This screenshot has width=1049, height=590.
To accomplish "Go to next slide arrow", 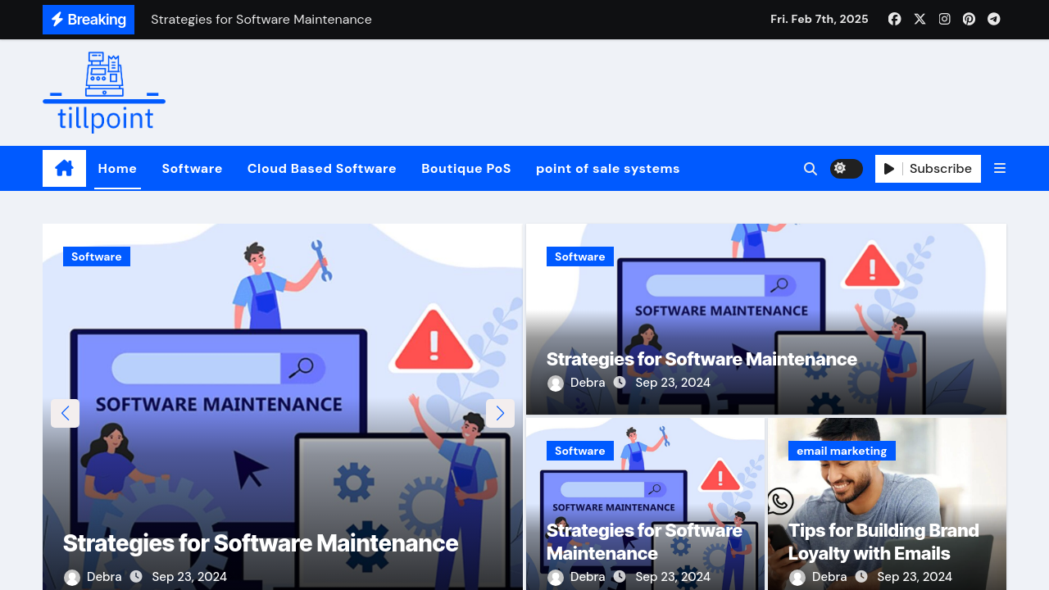I will [x=500, y=413].
